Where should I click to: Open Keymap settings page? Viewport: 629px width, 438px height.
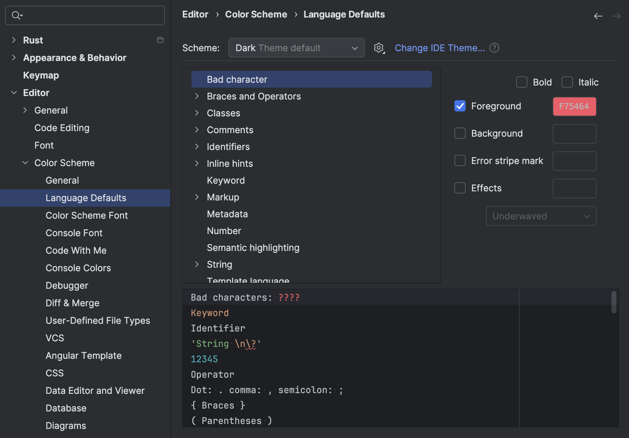tap(41, 75)
